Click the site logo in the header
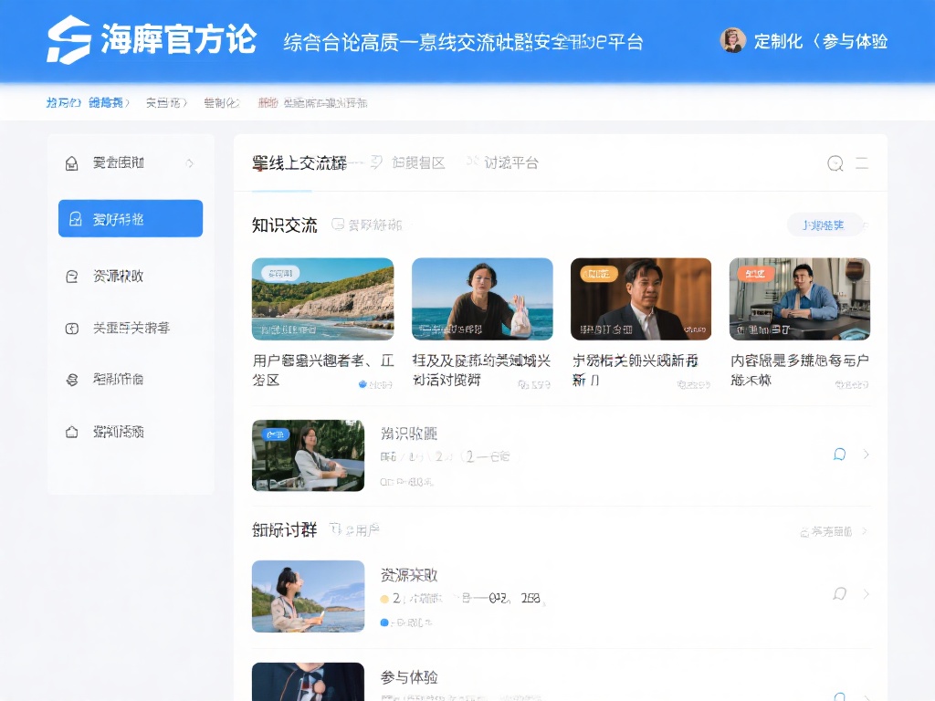Image resolution: width=935 pixels, height=701 pixels. click(x=69, y=40)
